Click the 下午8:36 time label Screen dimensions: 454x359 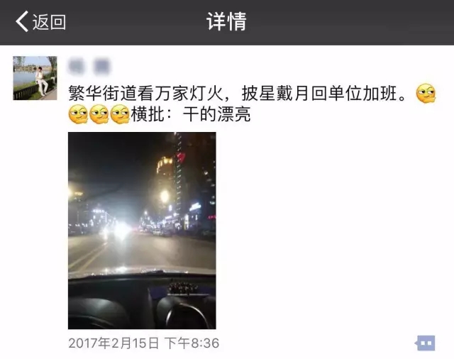(192, 343)
